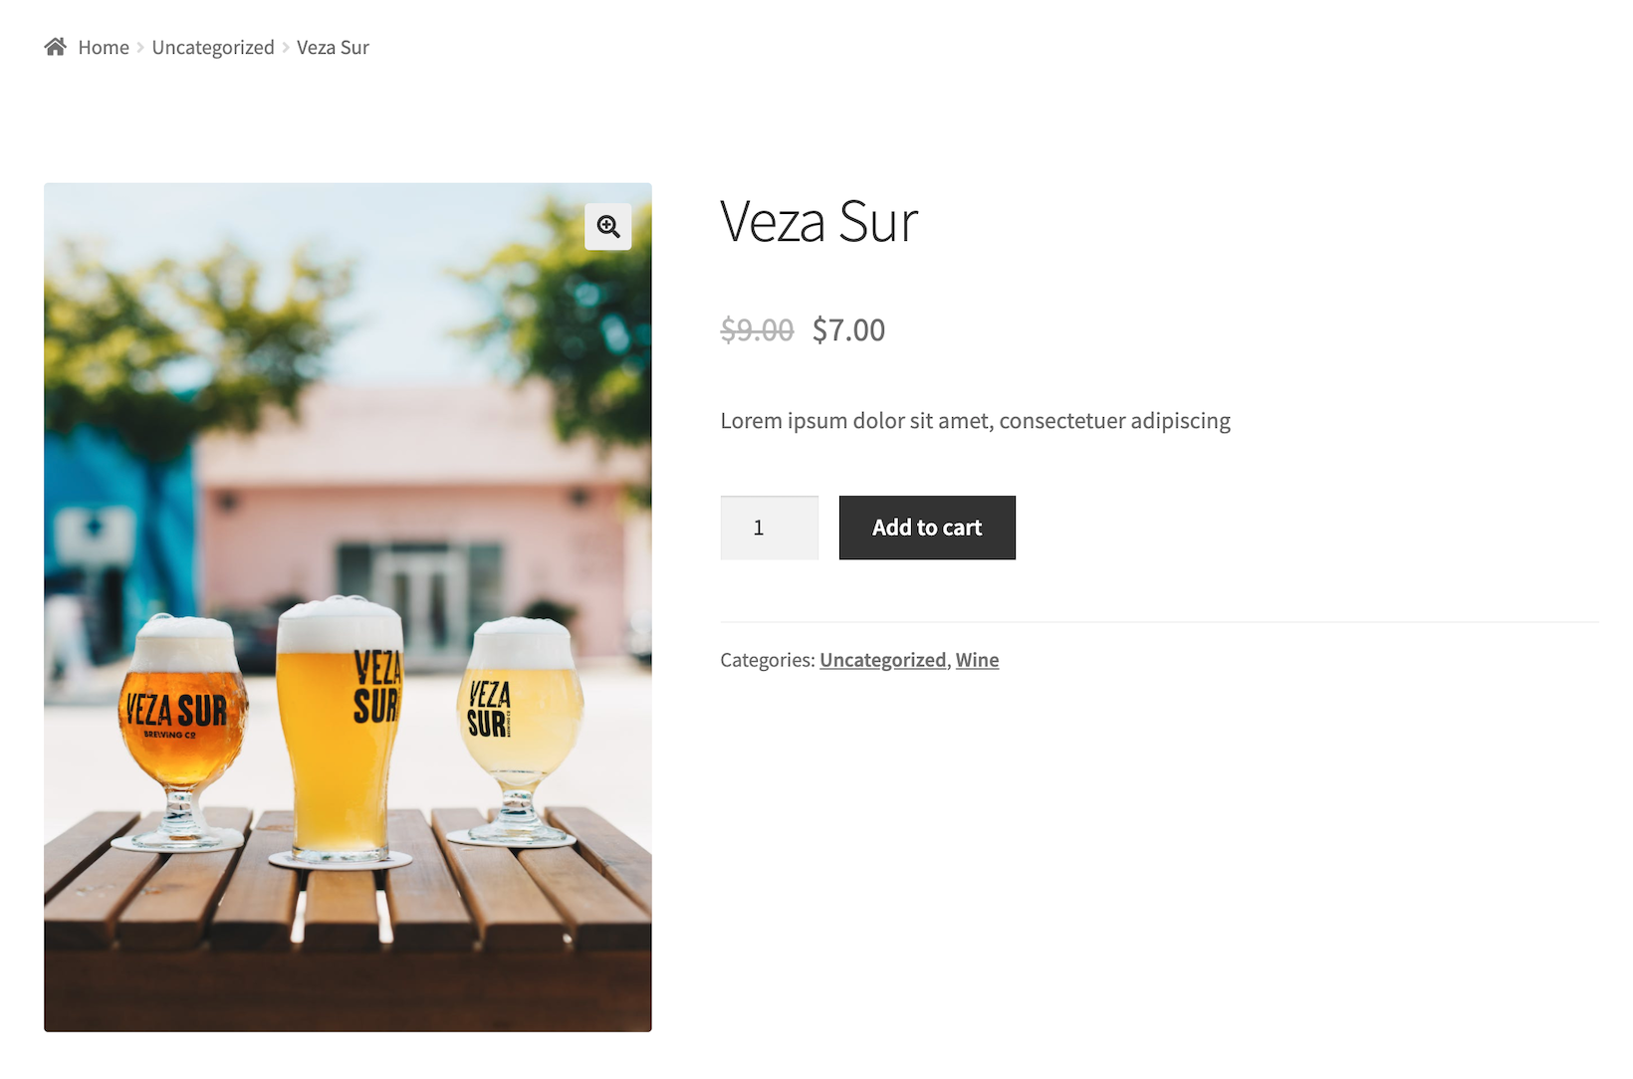Click the chevron before Veza Sur breadcrumb
This screenshot has height=1079, width=1633.
(x=286, y=47)
